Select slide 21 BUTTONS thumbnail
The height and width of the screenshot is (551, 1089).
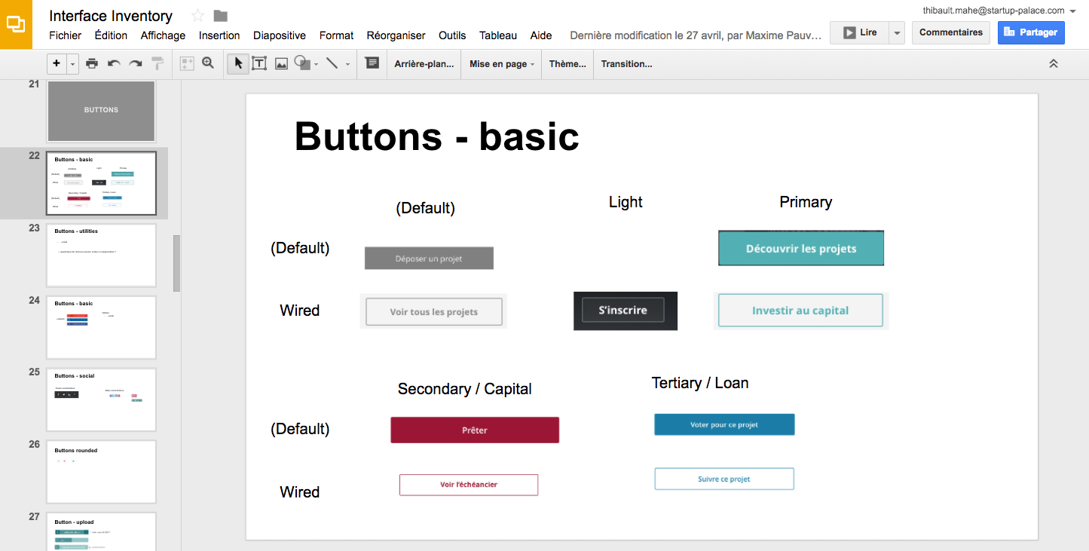[x=101, y=111]
